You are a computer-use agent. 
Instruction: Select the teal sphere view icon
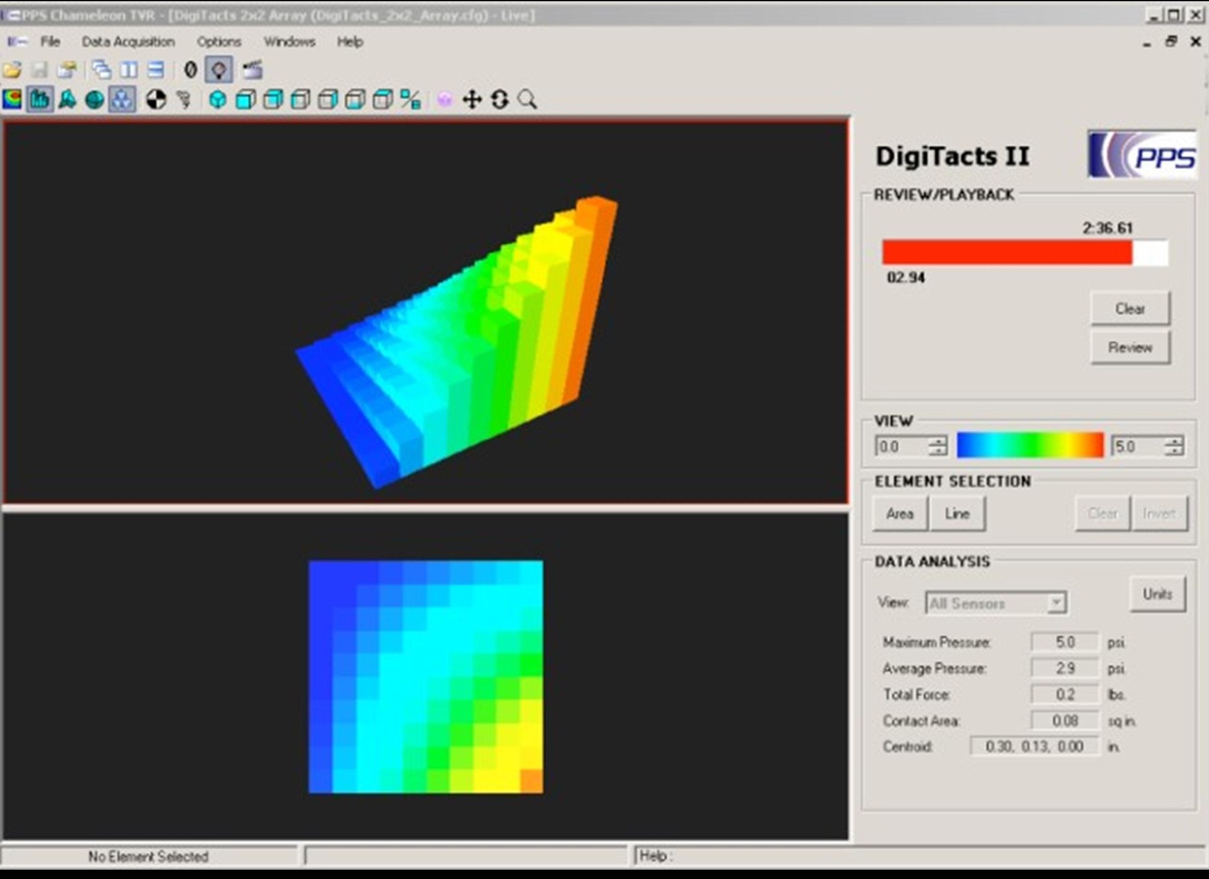(x=94, y=99)
